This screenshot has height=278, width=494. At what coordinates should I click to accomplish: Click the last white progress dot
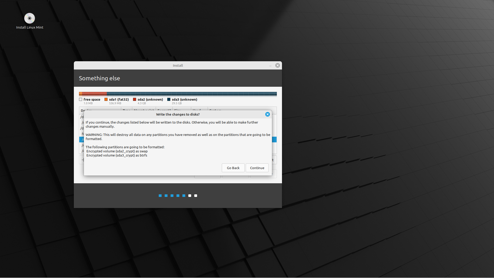click(196, 196)
